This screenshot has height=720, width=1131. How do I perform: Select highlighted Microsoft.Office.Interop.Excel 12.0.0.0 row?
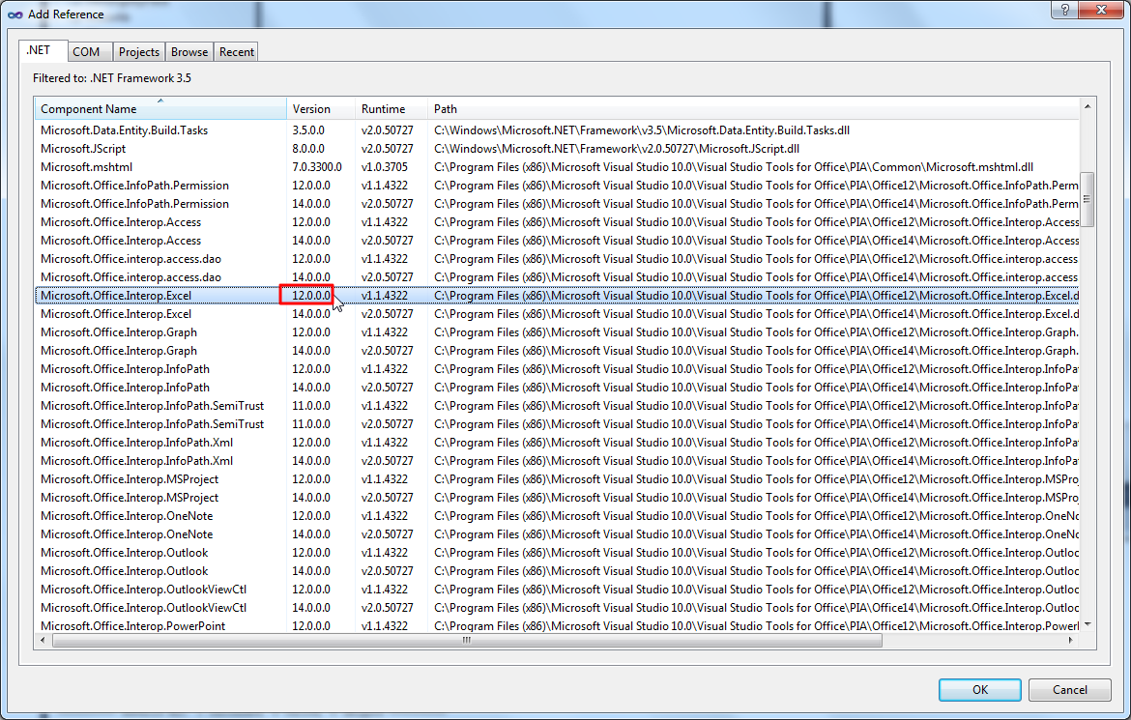click(557, 296)
